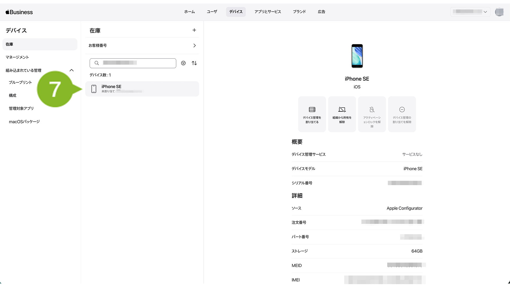Switch to the ユーザ tab
Viewport: 510px width, 287px height.
212,12
